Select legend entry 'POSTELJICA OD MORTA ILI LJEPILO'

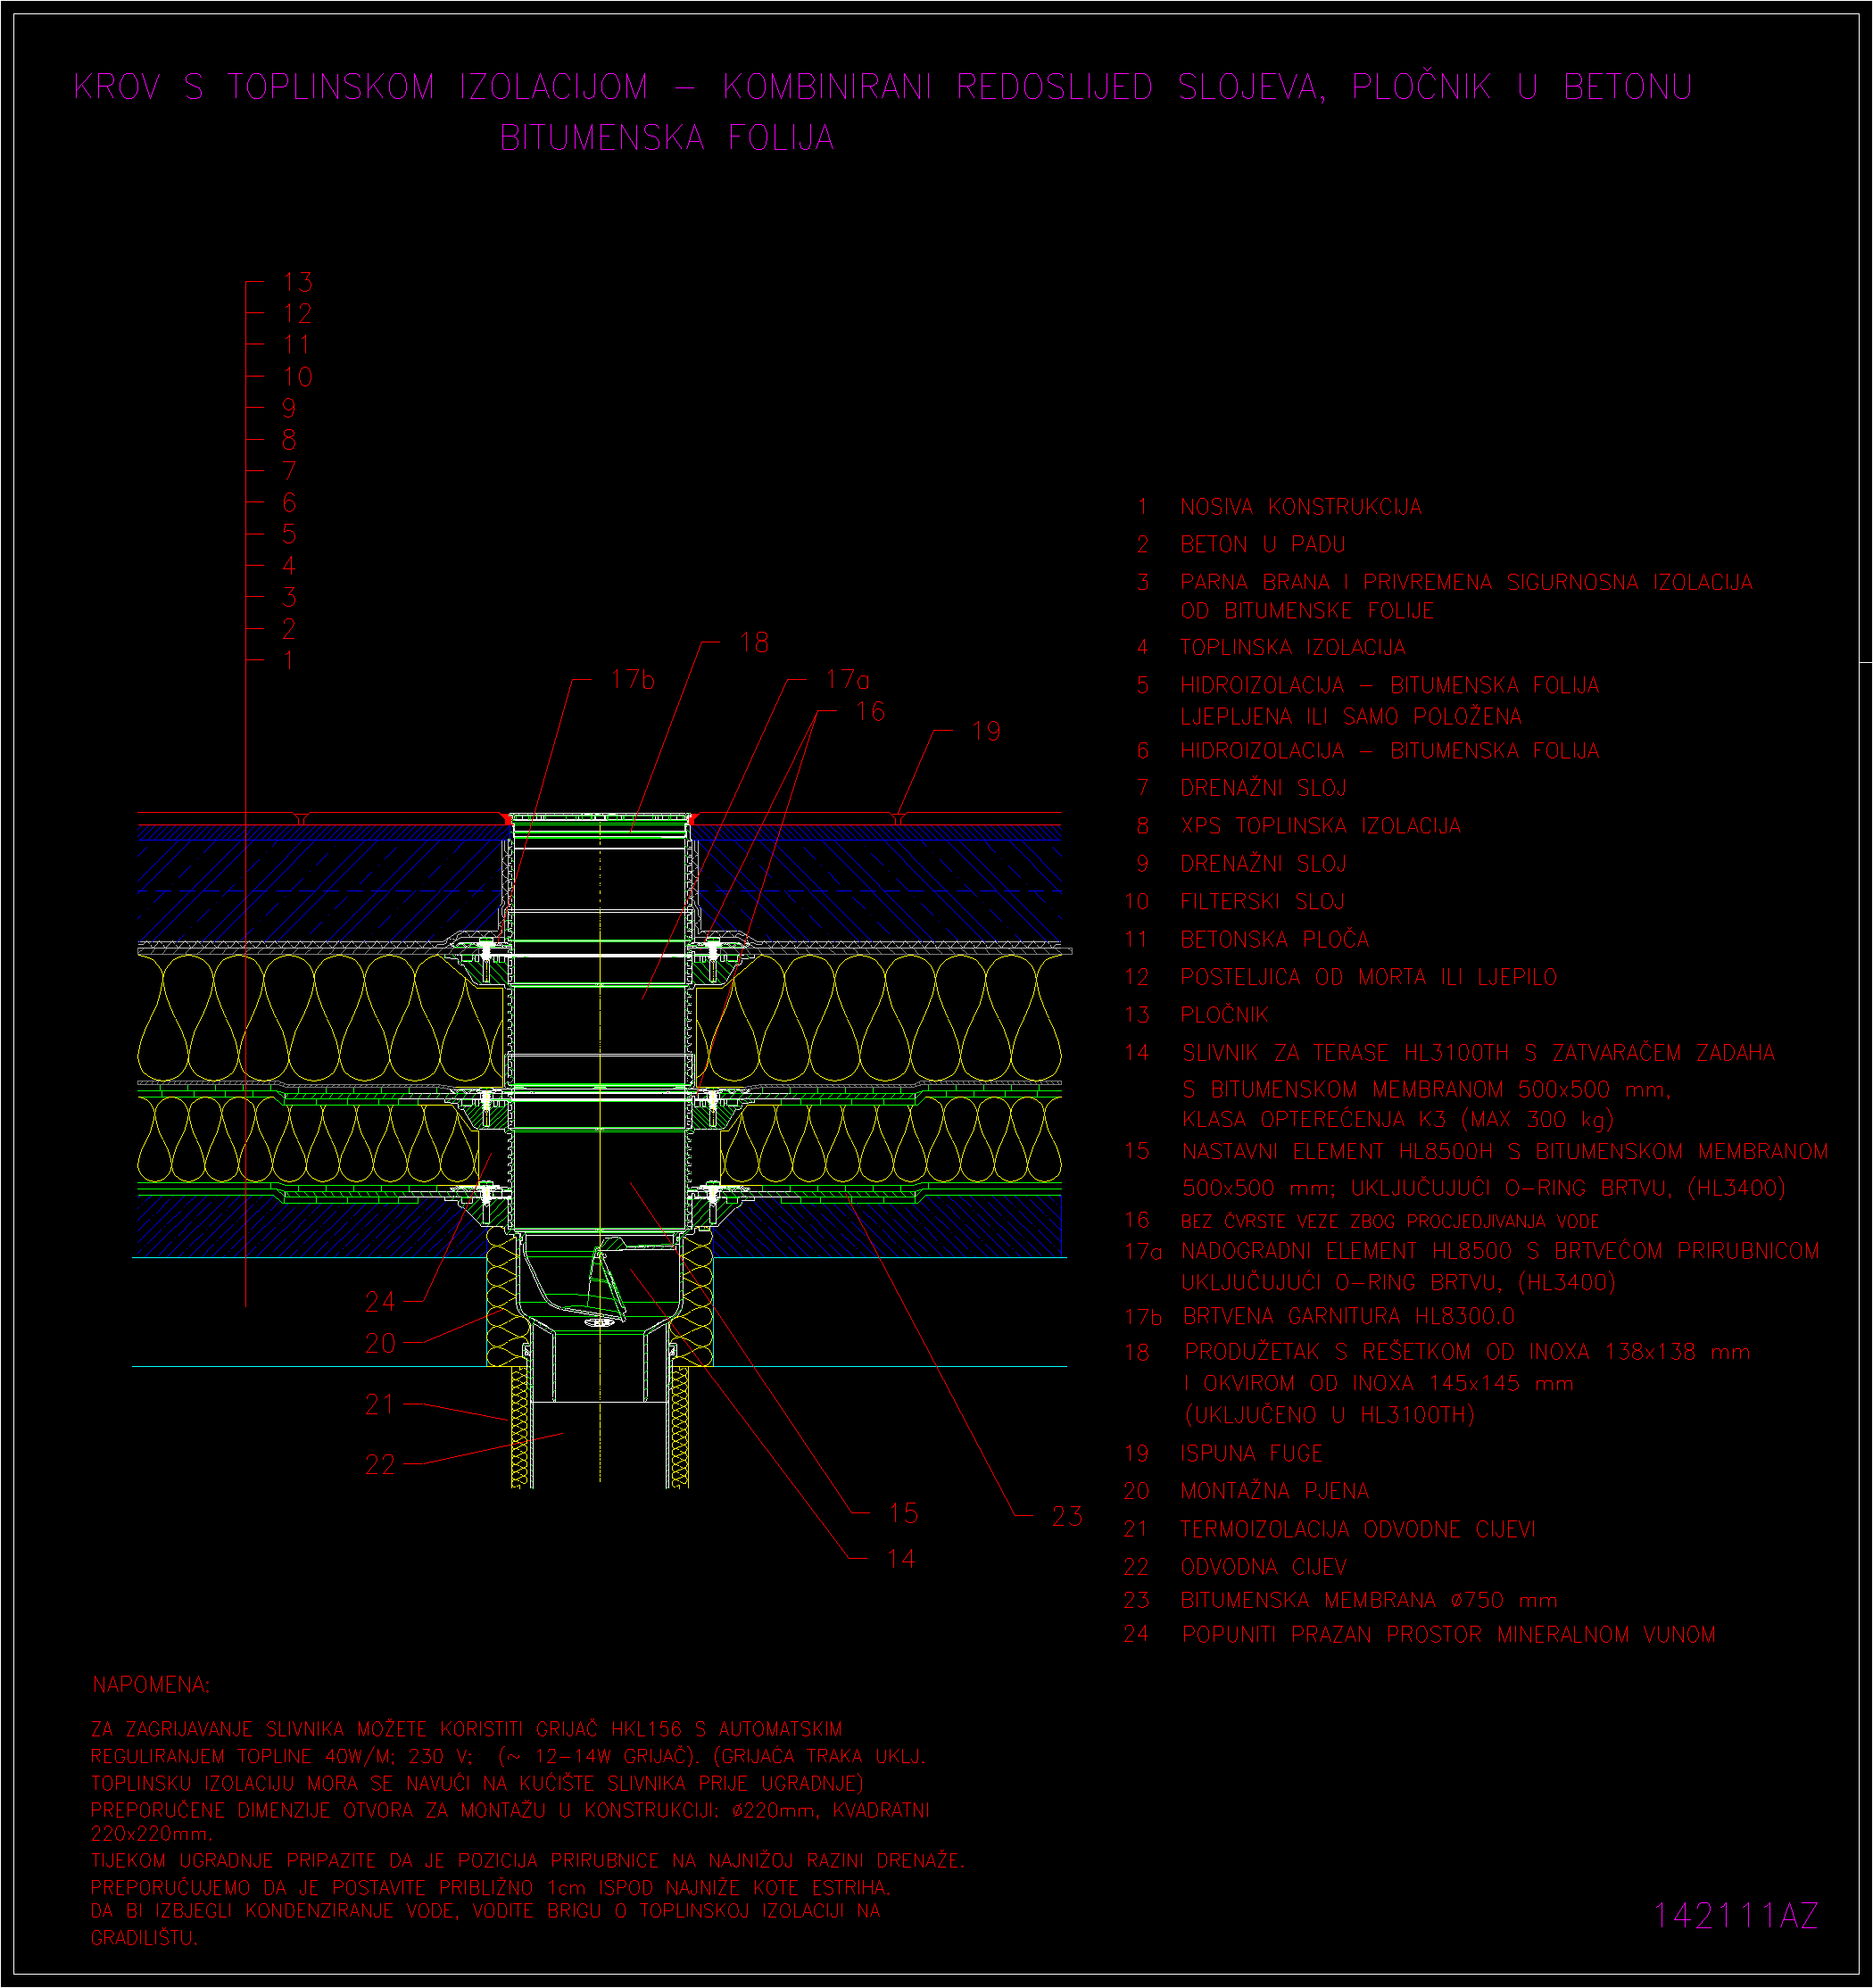point(1368,977)
